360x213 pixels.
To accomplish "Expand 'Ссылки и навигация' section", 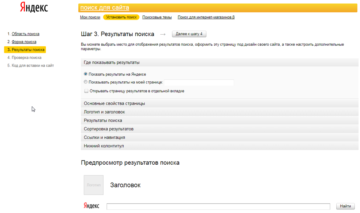I will (220, 137).
